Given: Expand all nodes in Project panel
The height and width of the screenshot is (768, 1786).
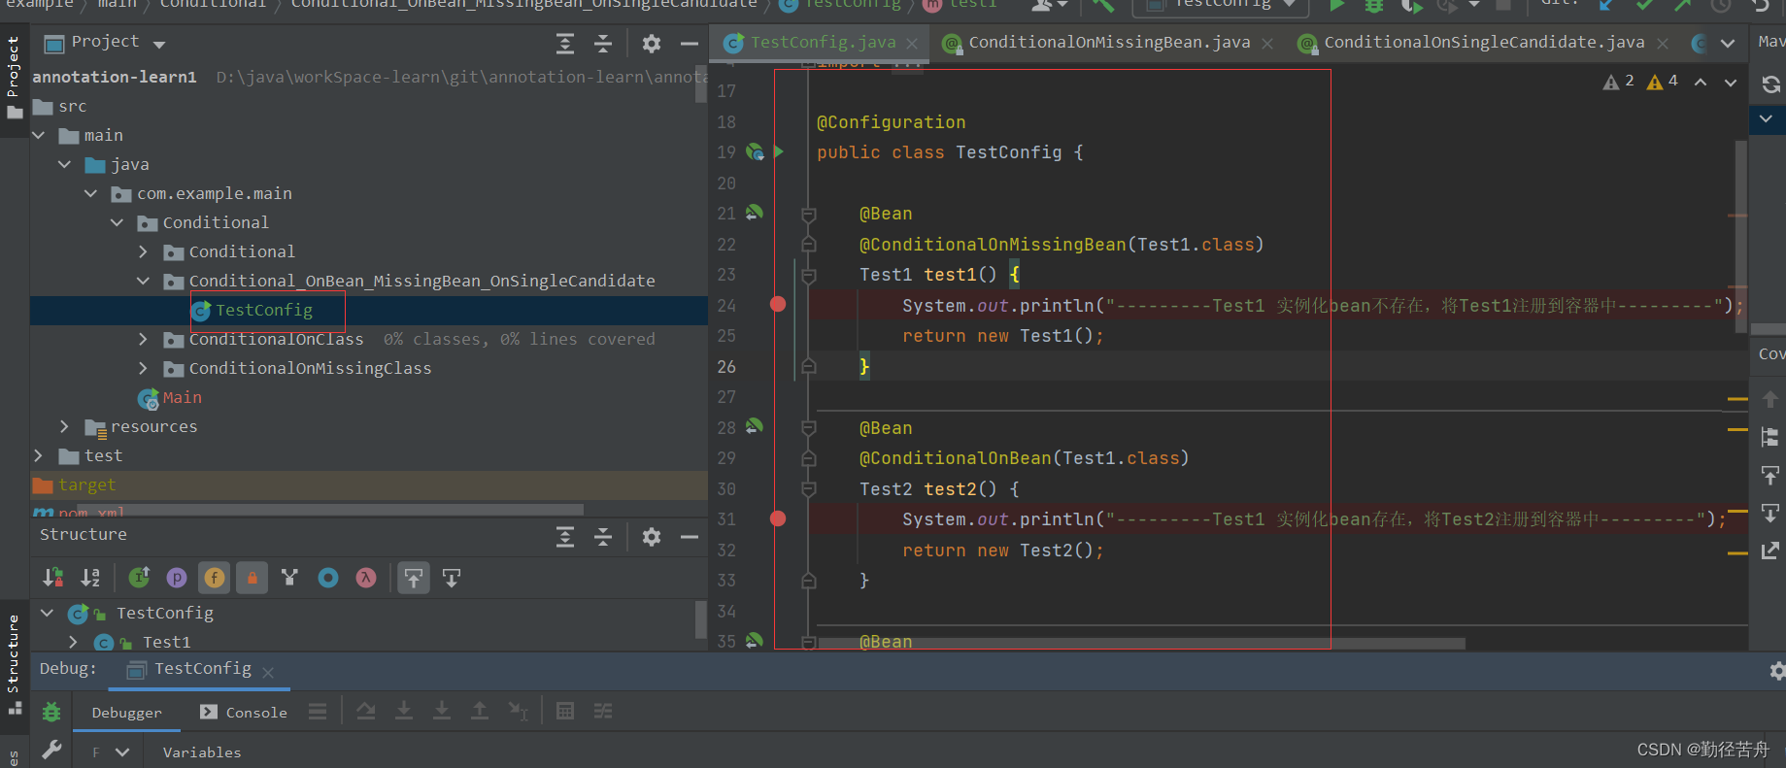Looking at the screenshot, I should point(565,44).
